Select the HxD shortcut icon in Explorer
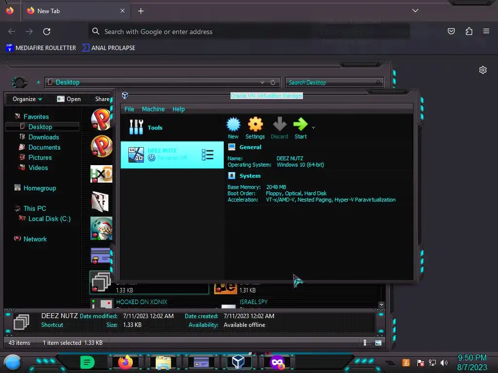 pos(101,174)
